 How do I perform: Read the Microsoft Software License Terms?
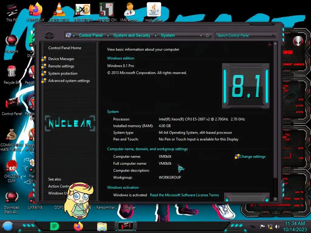(184, 195)
